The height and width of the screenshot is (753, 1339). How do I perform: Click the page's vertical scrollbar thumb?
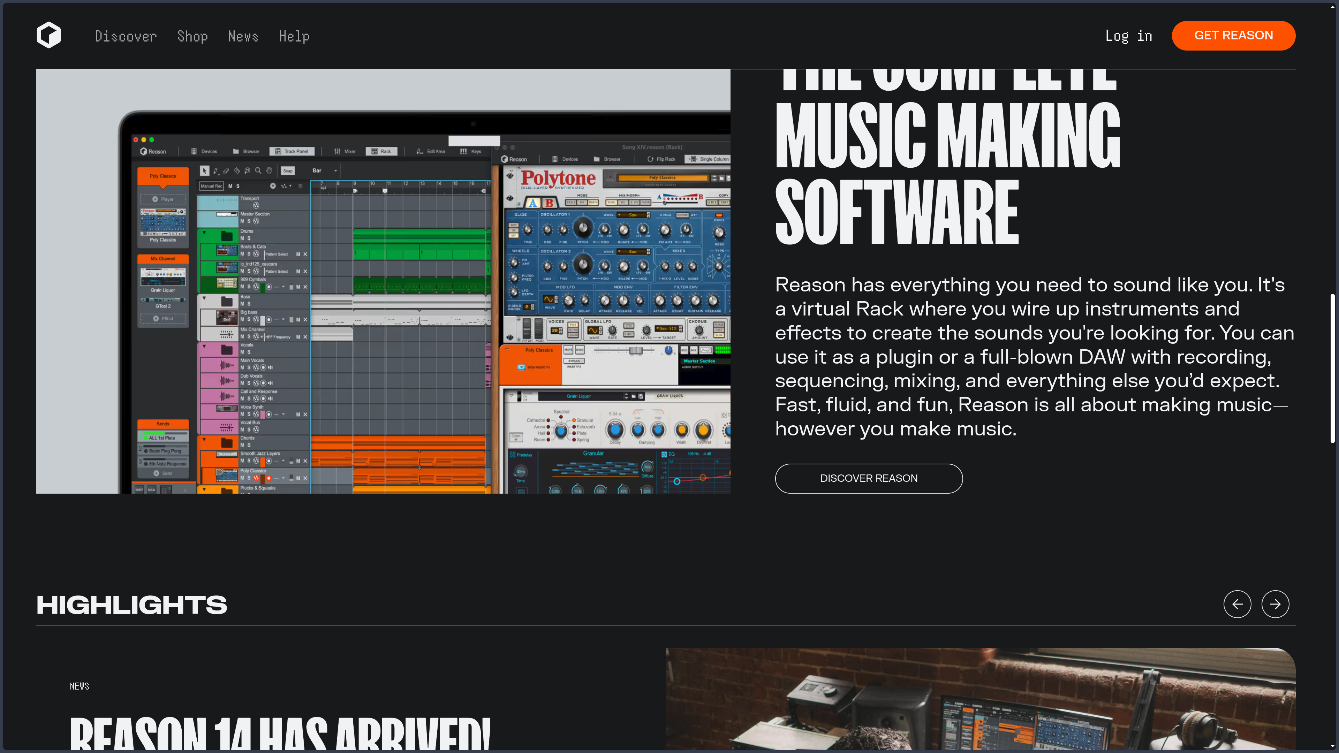pos(1333,368)
